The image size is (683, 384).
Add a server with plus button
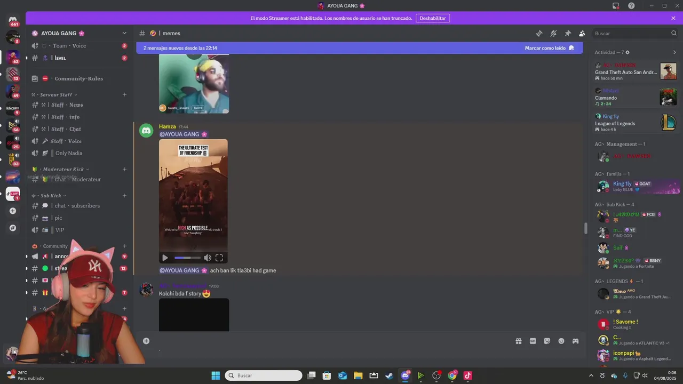point(13,211)
